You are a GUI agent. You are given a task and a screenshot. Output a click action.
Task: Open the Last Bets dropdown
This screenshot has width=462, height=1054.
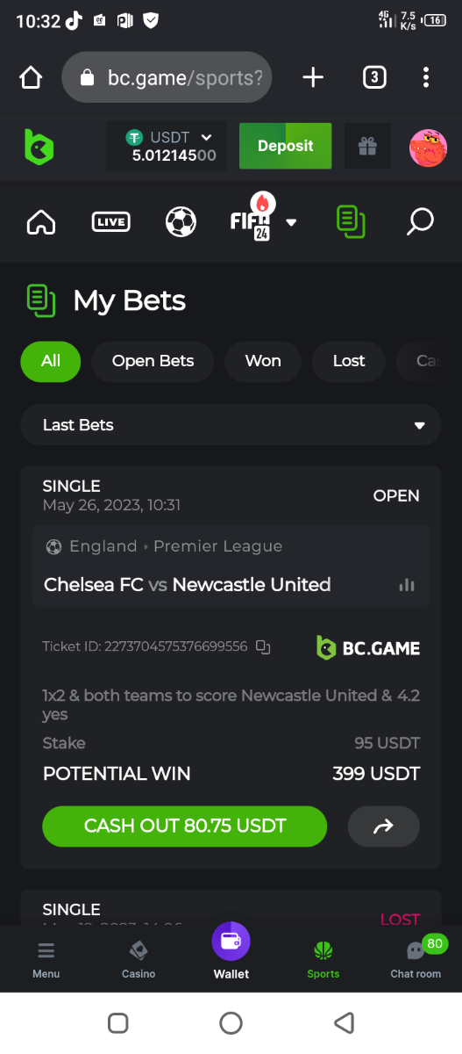(231, 425)
